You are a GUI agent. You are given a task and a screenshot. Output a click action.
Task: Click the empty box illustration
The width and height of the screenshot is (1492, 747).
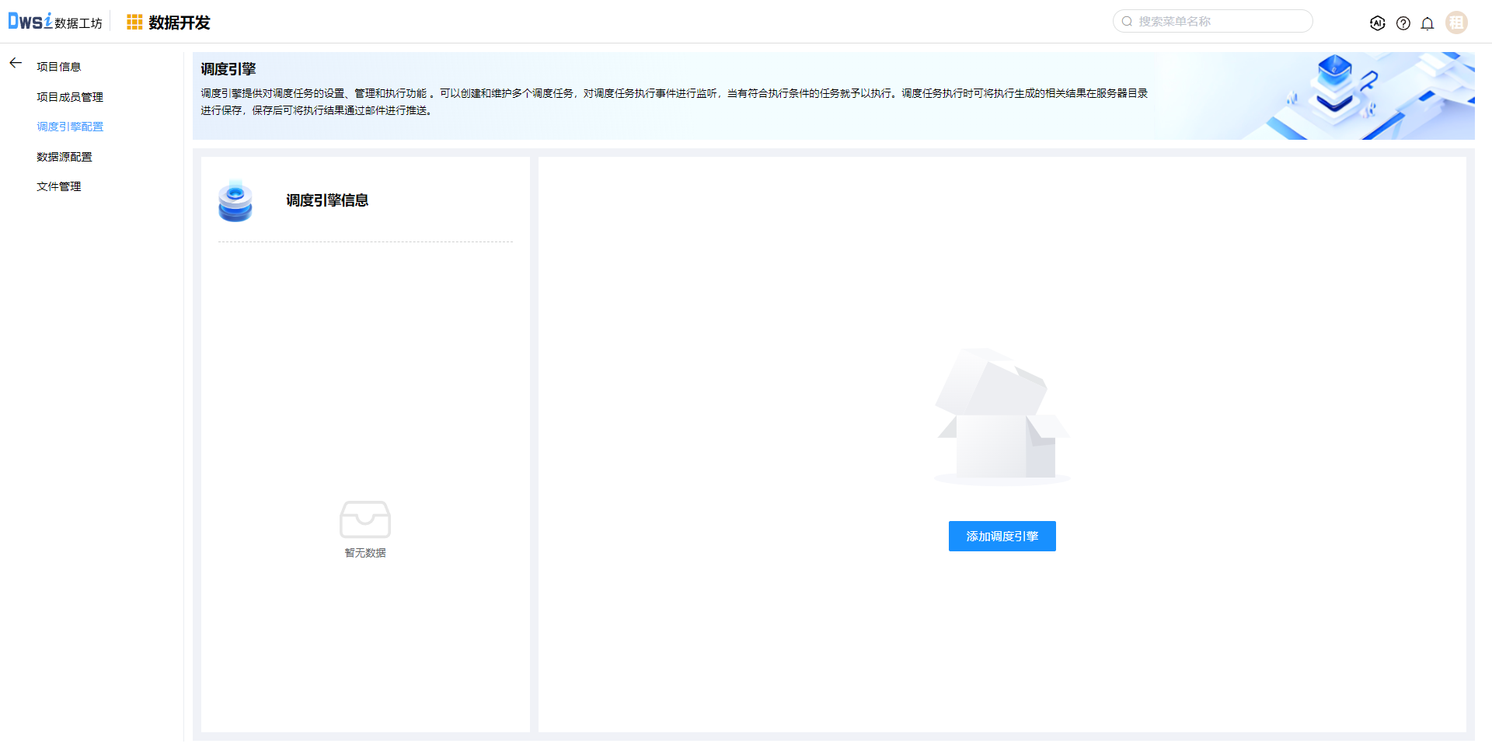[1002, 417]
